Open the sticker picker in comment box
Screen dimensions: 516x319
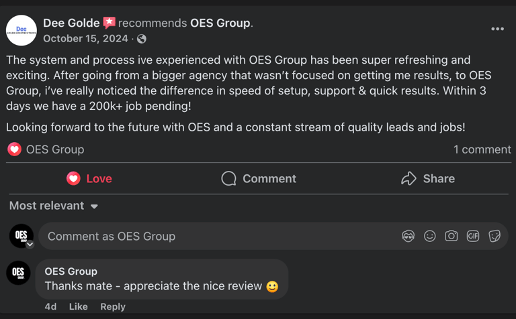click(494, 236)
